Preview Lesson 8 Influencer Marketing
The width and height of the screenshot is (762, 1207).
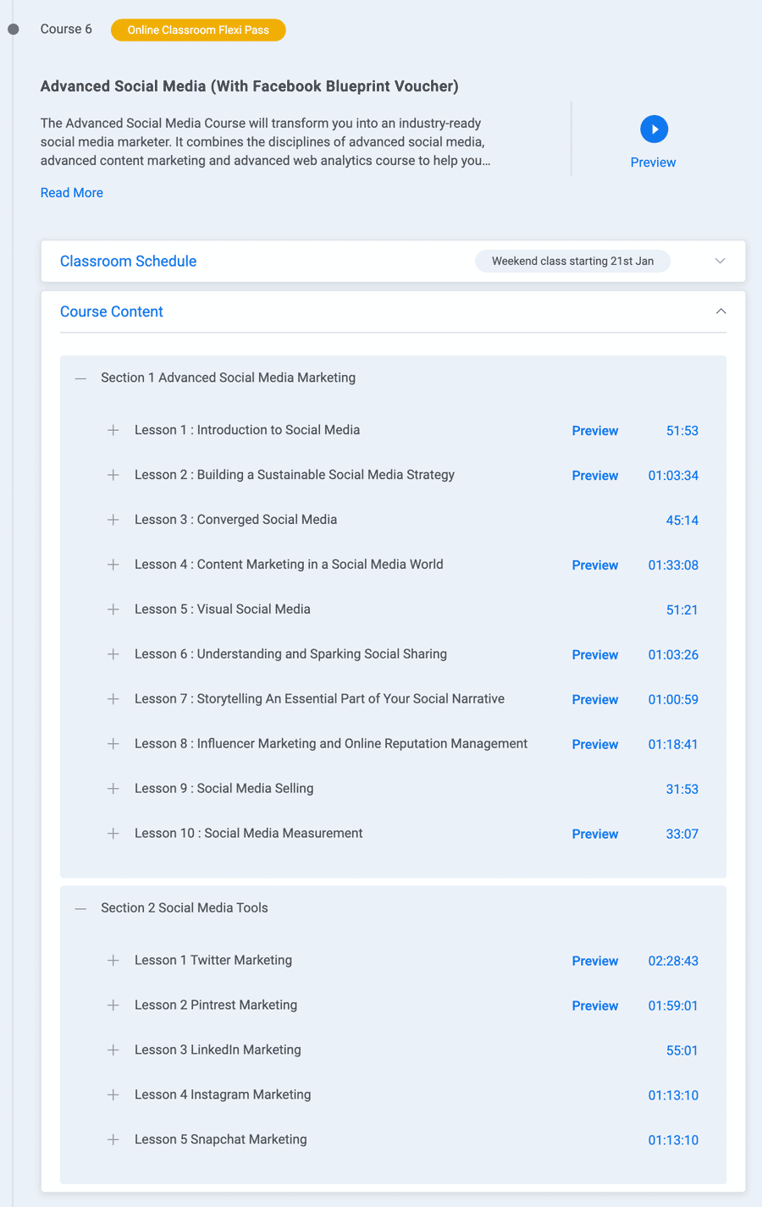[594, 745]
